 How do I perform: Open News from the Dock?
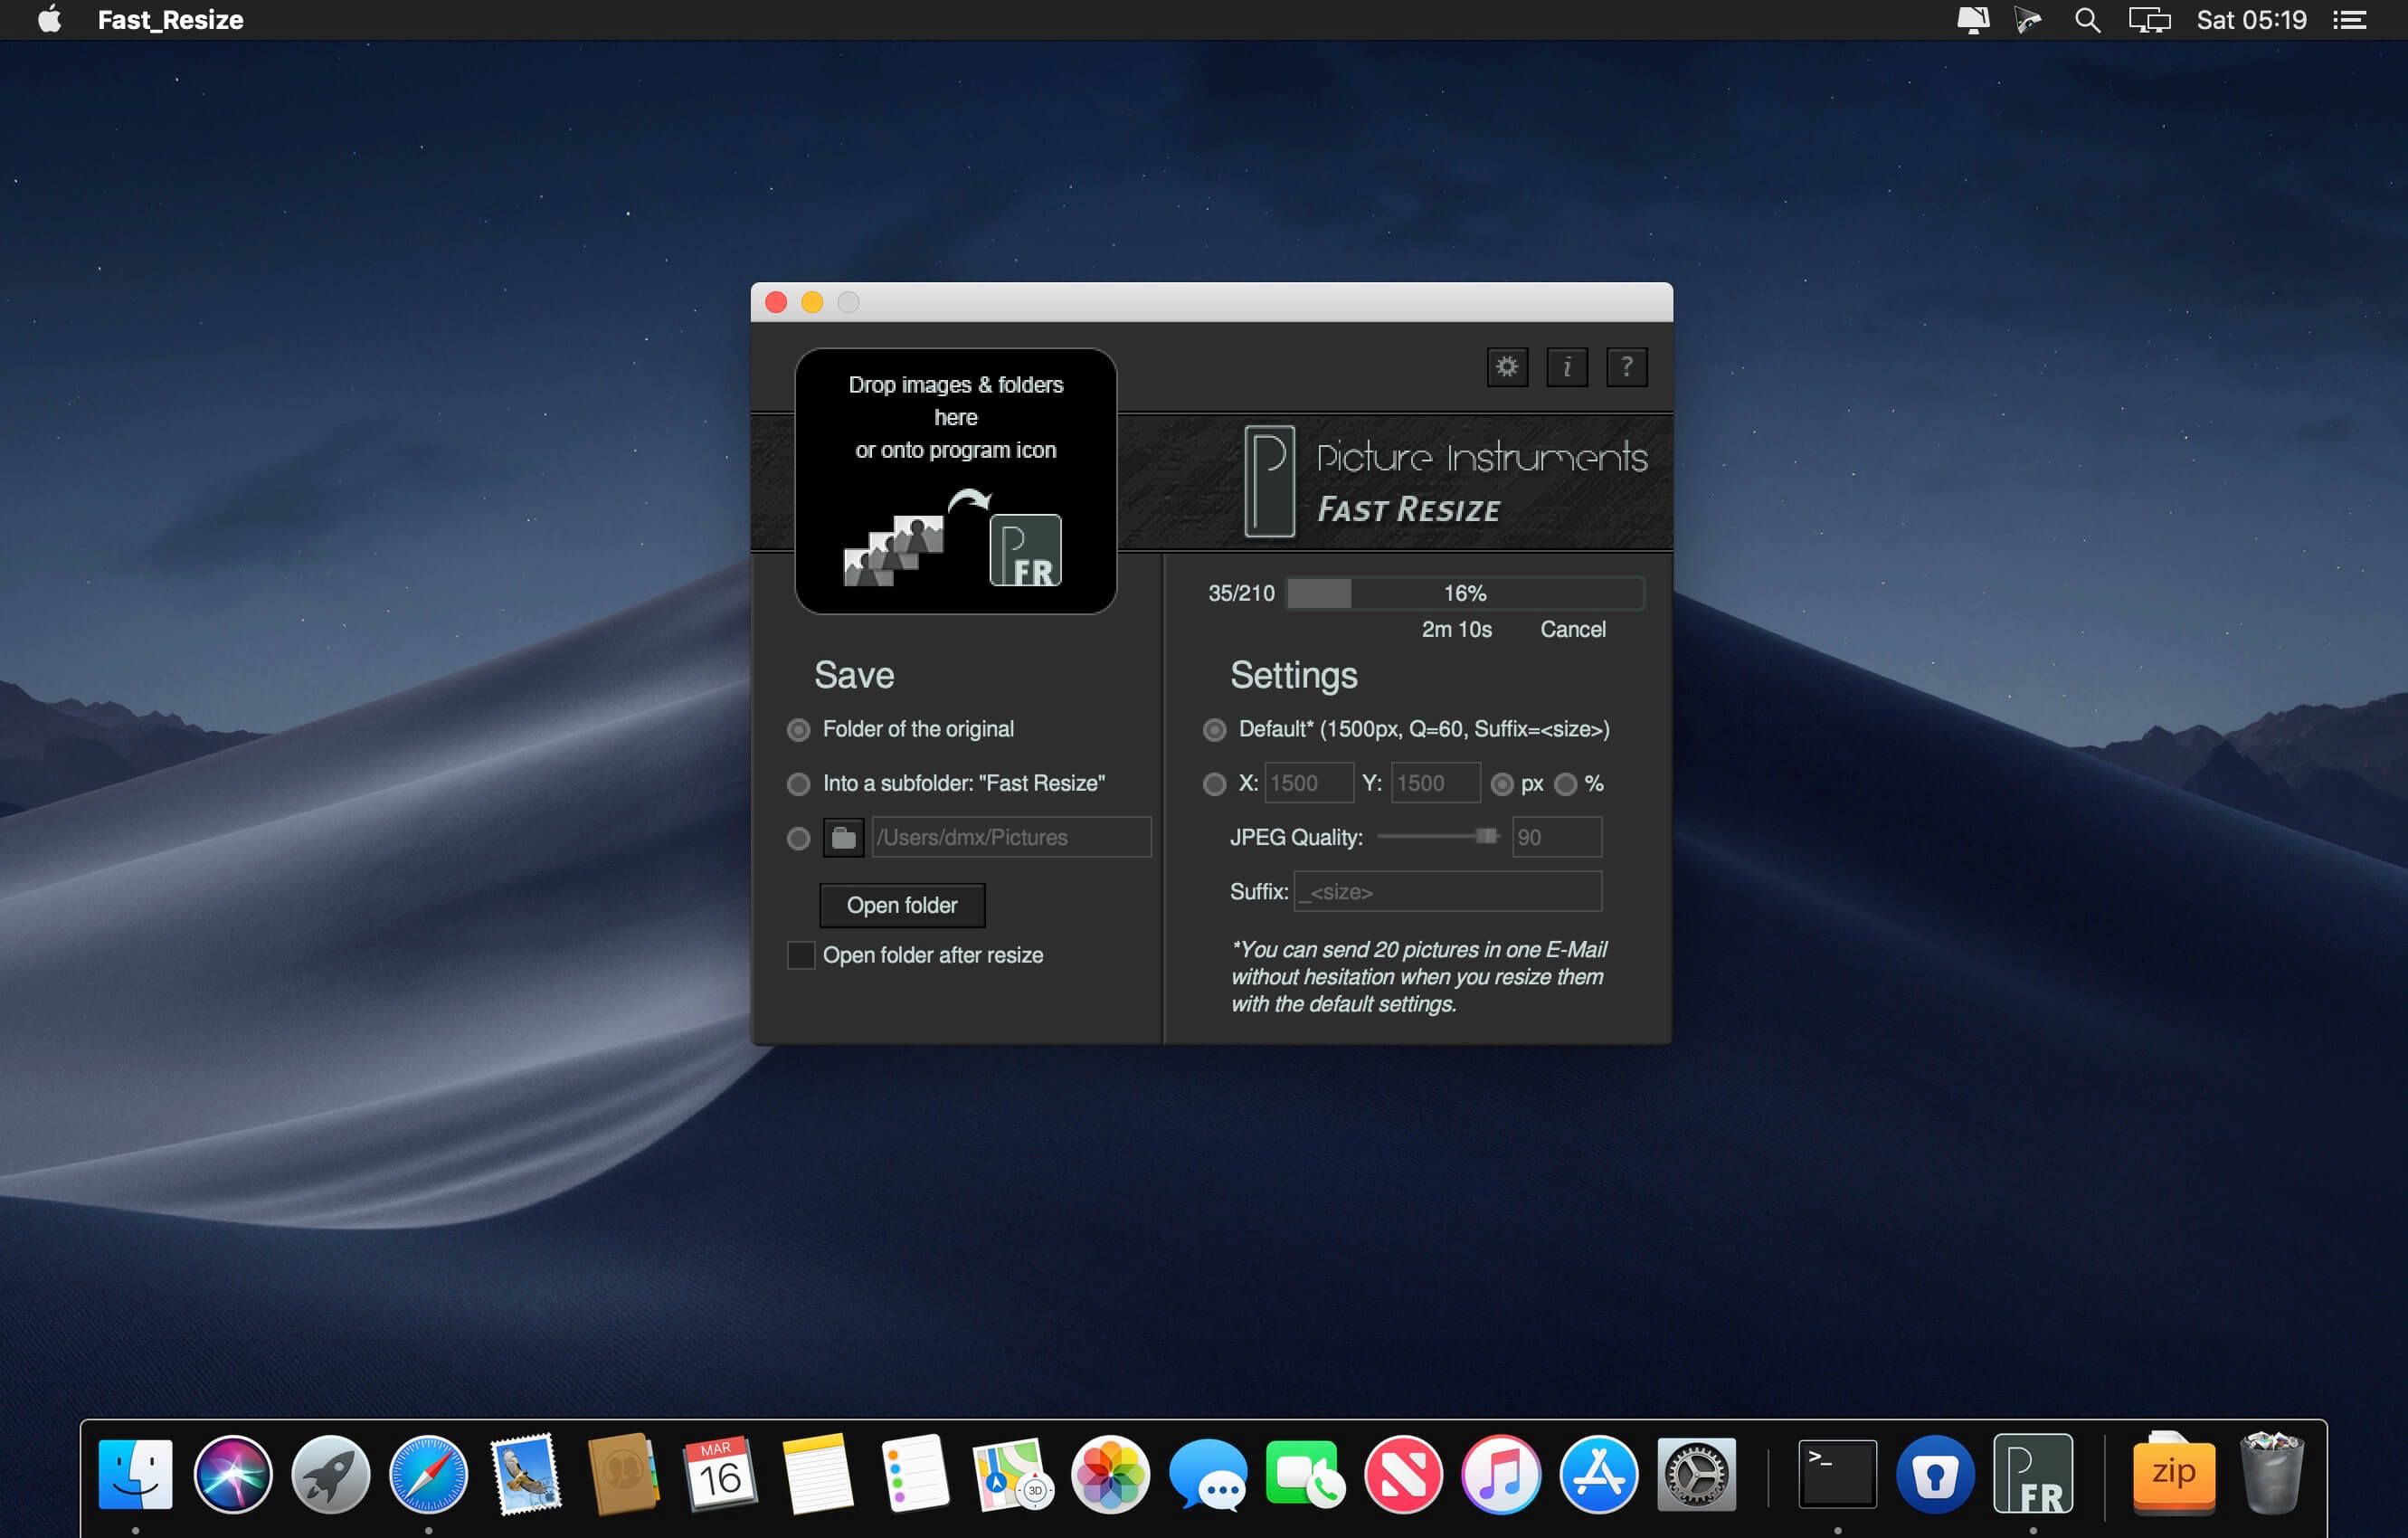tap(1403, 1473)
